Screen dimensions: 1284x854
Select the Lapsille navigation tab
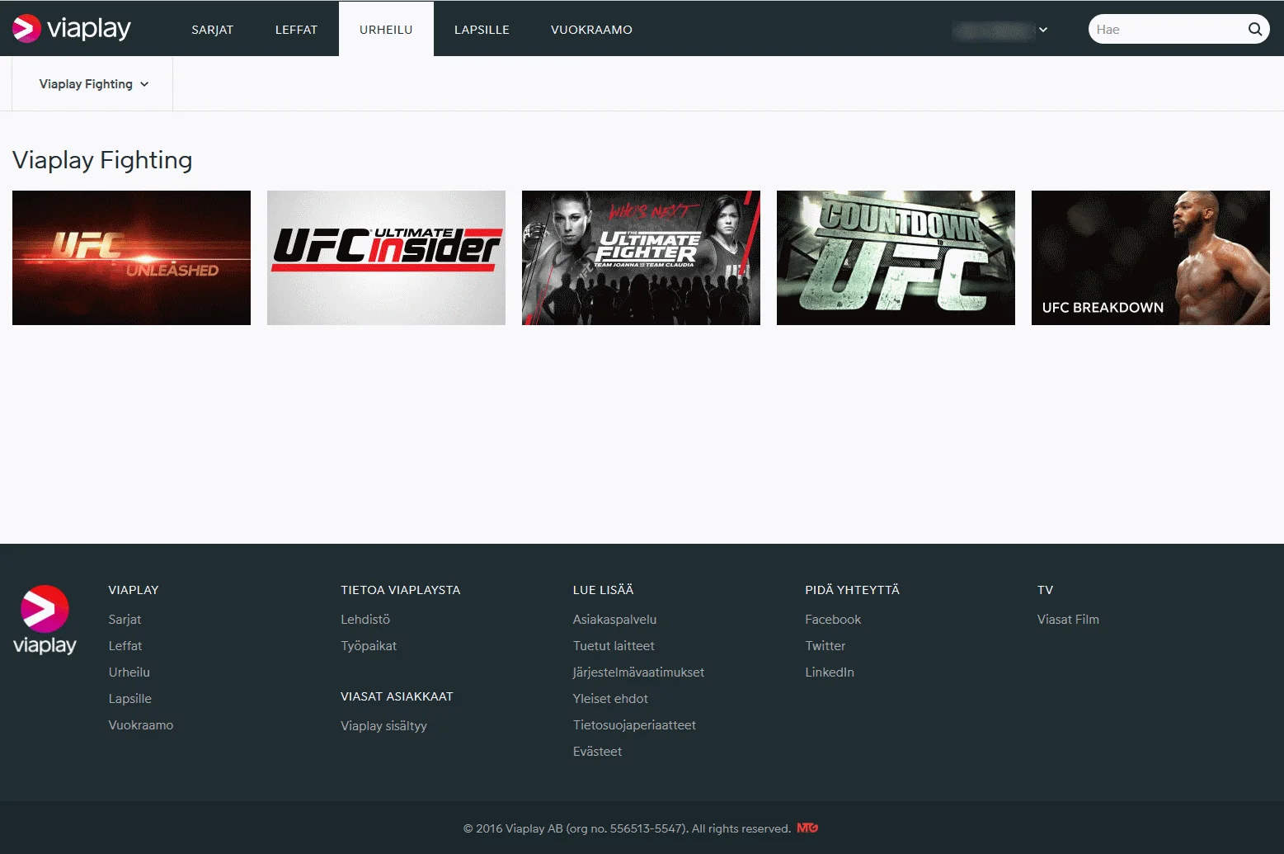pos(482,30)
